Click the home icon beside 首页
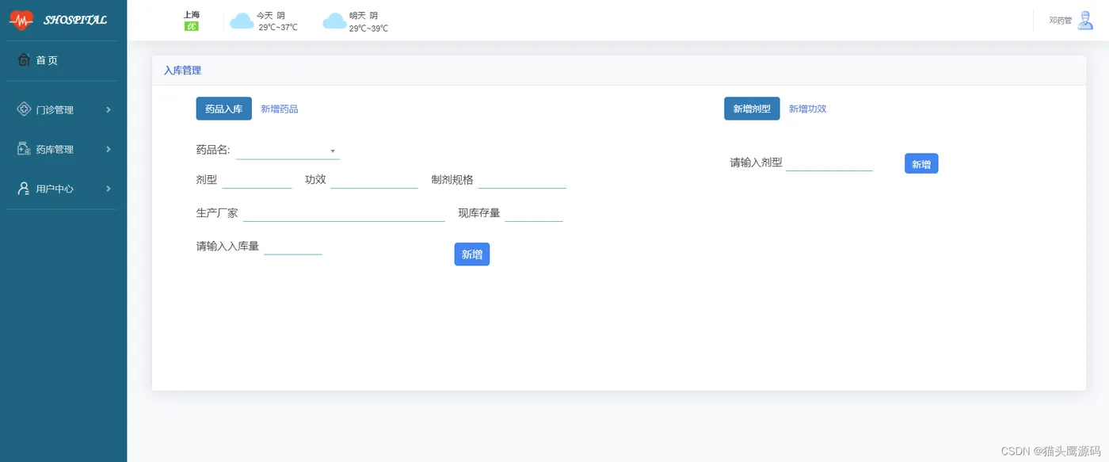Viewport: 1109px width, 462px height. point(24,60)
